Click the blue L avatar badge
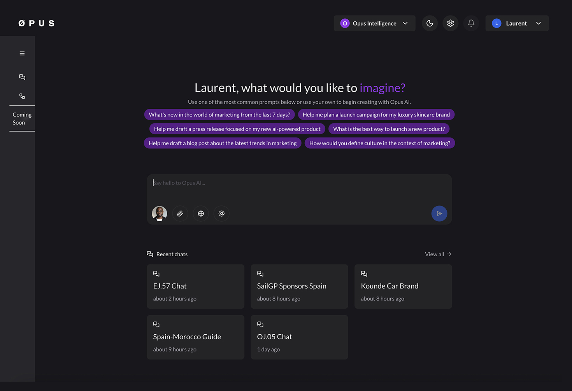This screenshot has width=572, height=391. pos(497,23)
